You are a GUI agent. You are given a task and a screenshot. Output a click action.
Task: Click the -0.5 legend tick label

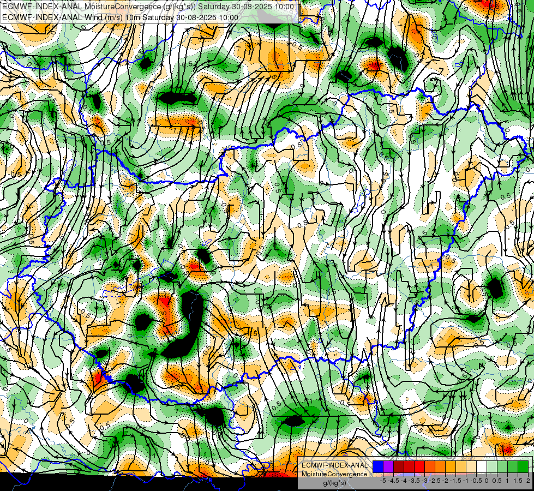(476, 481)
